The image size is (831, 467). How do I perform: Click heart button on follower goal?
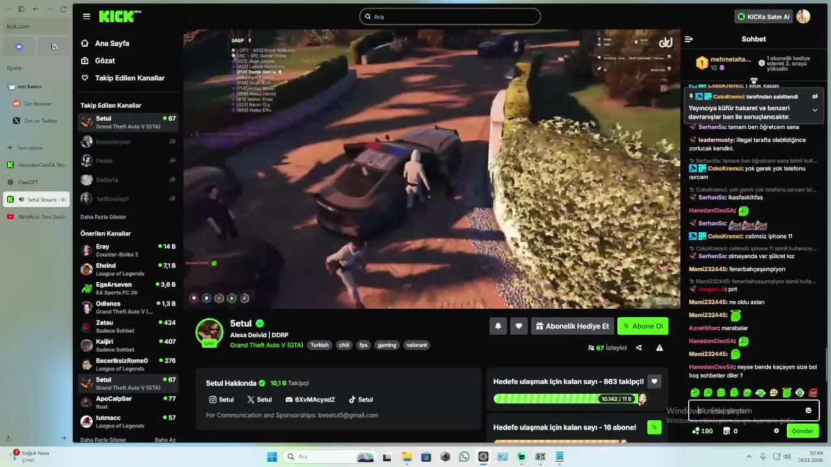coord(654,381)
